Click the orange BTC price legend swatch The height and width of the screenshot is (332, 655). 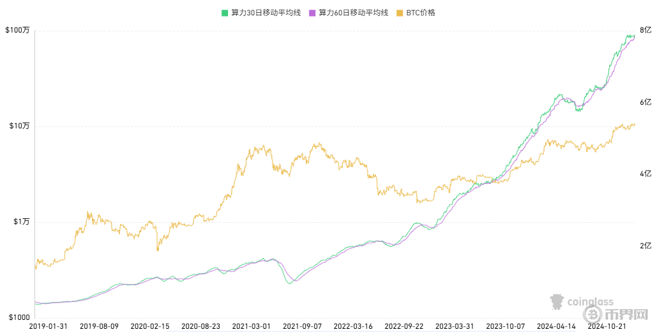400,13
